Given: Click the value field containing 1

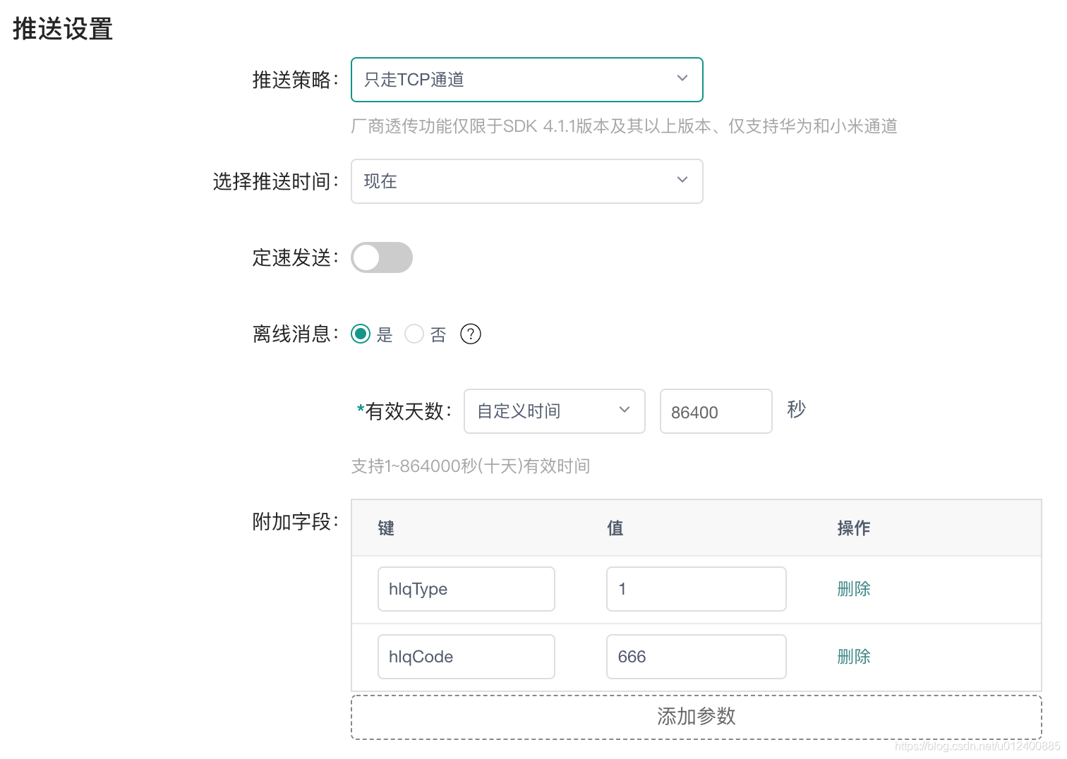Looking at the screenshot, I should click(x=696, y=588).
